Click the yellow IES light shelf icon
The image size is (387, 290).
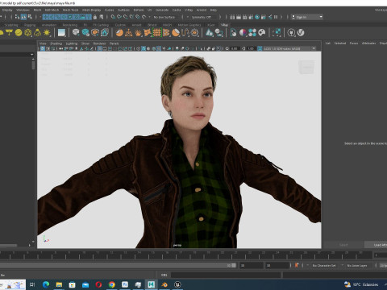pos(37,33)
